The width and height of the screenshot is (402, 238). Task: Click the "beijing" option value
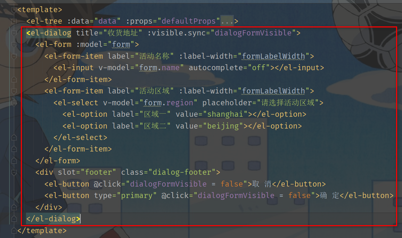(x=223, y=126)
